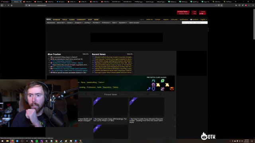The height and width of the screenshot is (143, 255).
Task: Open the Notifications link
Action: pos(184,19)
